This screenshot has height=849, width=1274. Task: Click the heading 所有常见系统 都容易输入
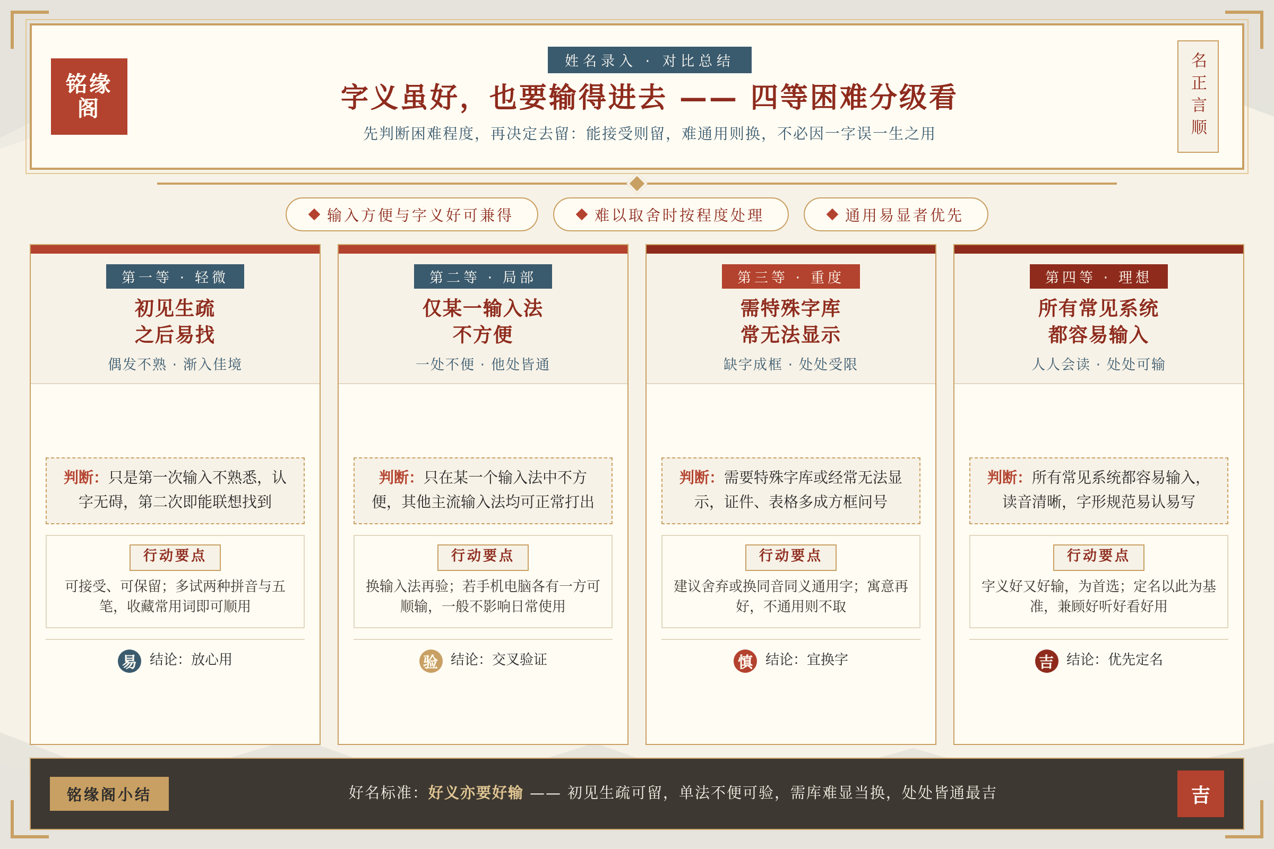tap(1098, 321)
